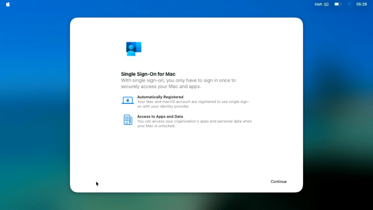
Task: Click the 'registered to use single sign-on' description
Action: pos(194,104)
